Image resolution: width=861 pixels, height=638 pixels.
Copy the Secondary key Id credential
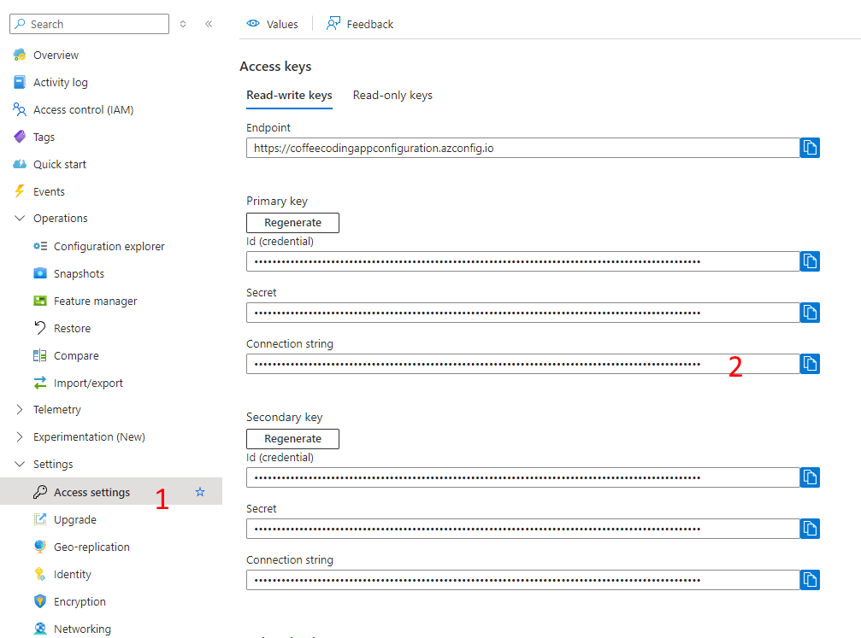click(810, 477)
